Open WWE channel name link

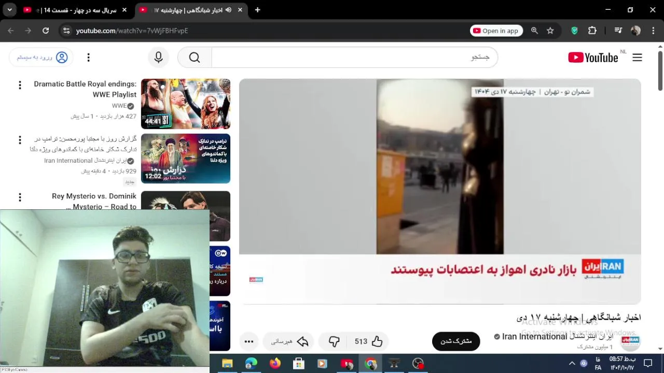119,106
